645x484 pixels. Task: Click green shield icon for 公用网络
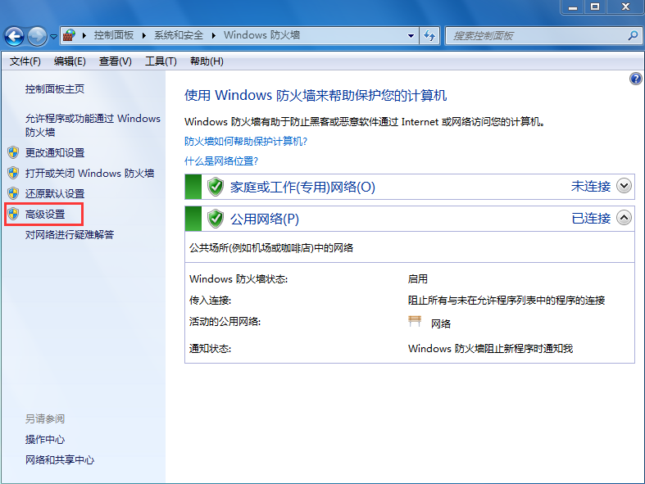coord(216,219)
